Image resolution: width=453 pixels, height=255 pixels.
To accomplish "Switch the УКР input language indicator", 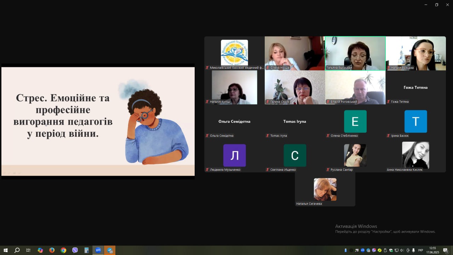I will [420, 250].
